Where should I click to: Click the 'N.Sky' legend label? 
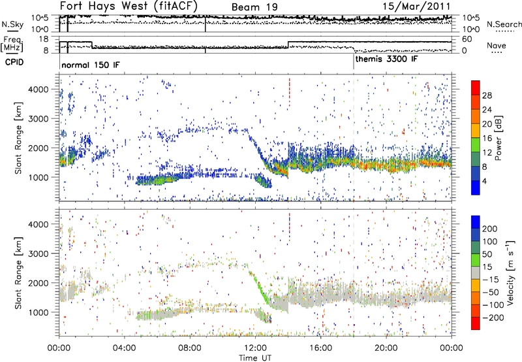tap(12, 24)
